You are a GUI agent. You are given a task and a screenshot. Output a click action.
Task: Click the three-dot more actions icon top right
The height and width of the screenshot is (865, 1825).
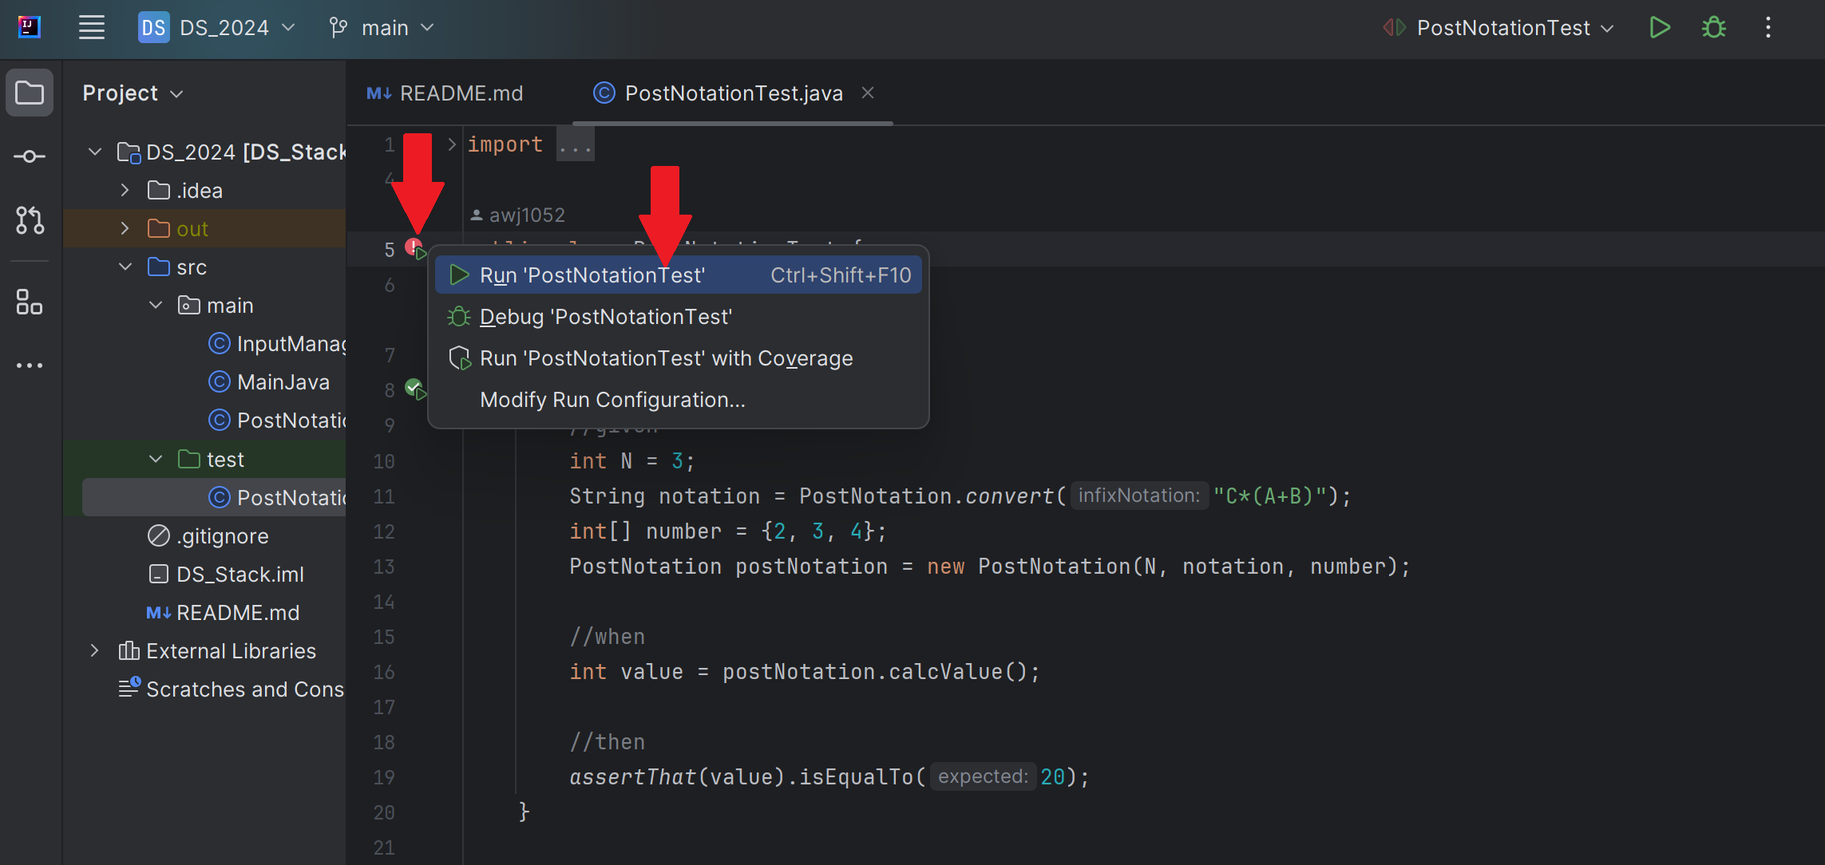[1768, 28]
